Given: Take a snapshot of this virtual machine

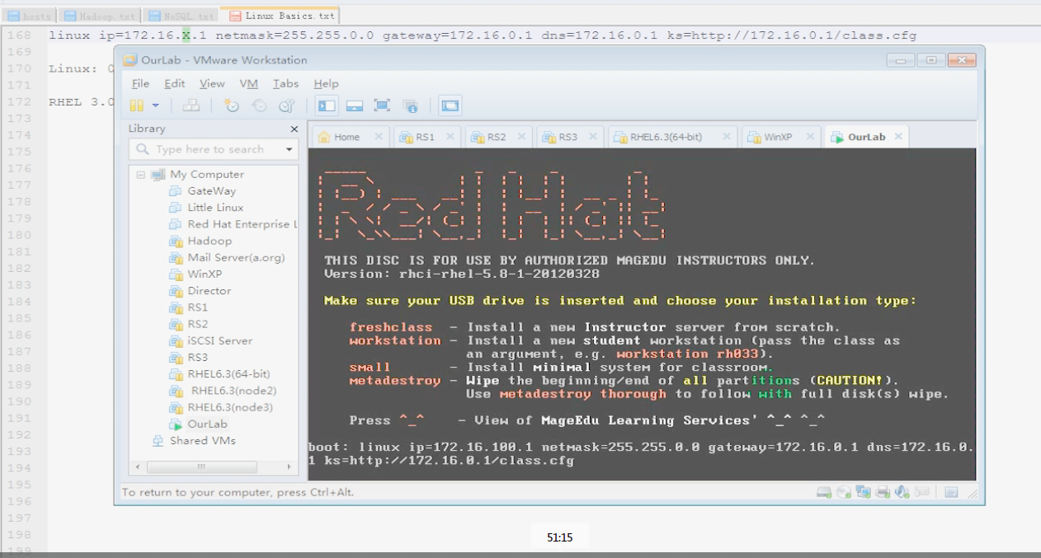Looking at the screenshot, I should pyautogui.click(x=232, y=106).
